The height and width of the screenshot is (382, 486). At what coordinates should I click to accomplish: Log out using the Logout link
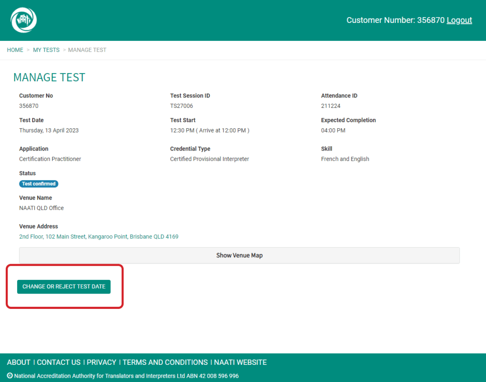pos(459,20)
